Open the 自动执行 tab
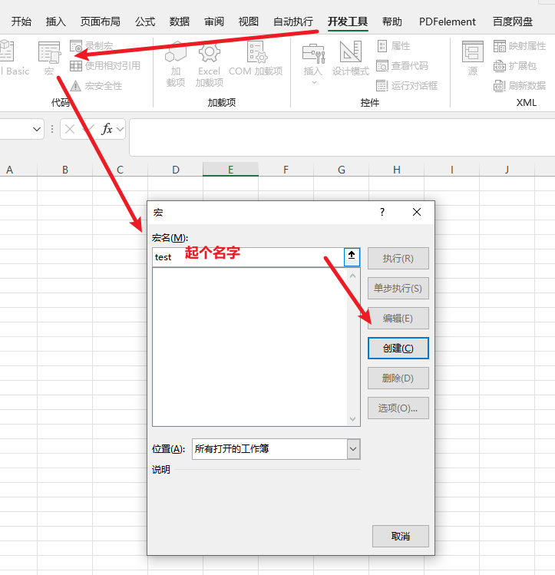555x575 pixels. (293, 21)
